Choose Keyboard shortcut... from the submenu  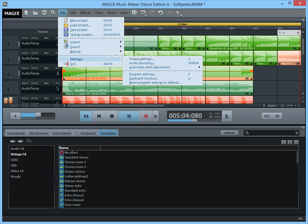coord(163,78)
